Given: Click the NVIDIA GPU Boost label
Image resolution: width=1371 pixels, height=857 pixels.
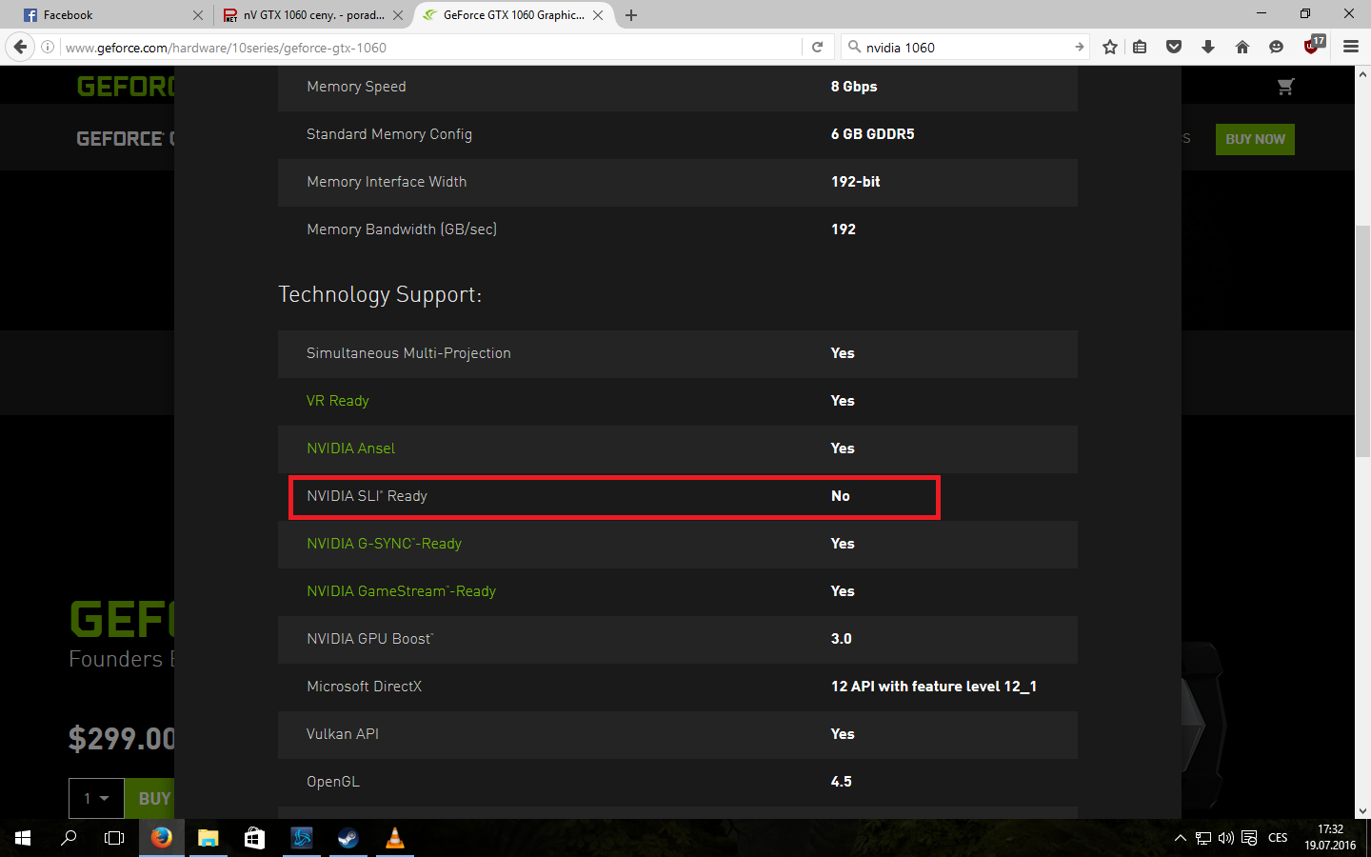Looking at the screenshot, I should click(x=369, y=639).
